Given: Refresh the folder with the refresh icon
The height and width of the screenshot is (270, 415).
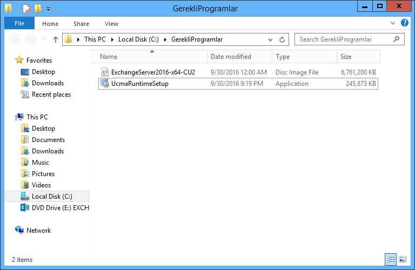Looking at the screenshot, I should (x=282, y=39).
